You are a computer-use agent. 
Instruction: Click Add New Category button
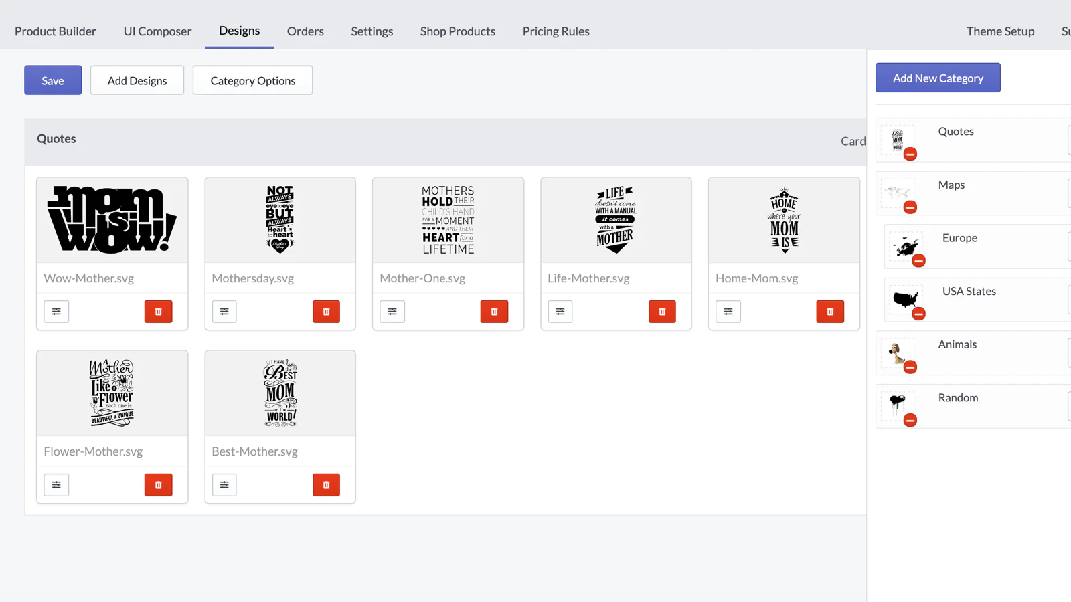pos(938,78)
